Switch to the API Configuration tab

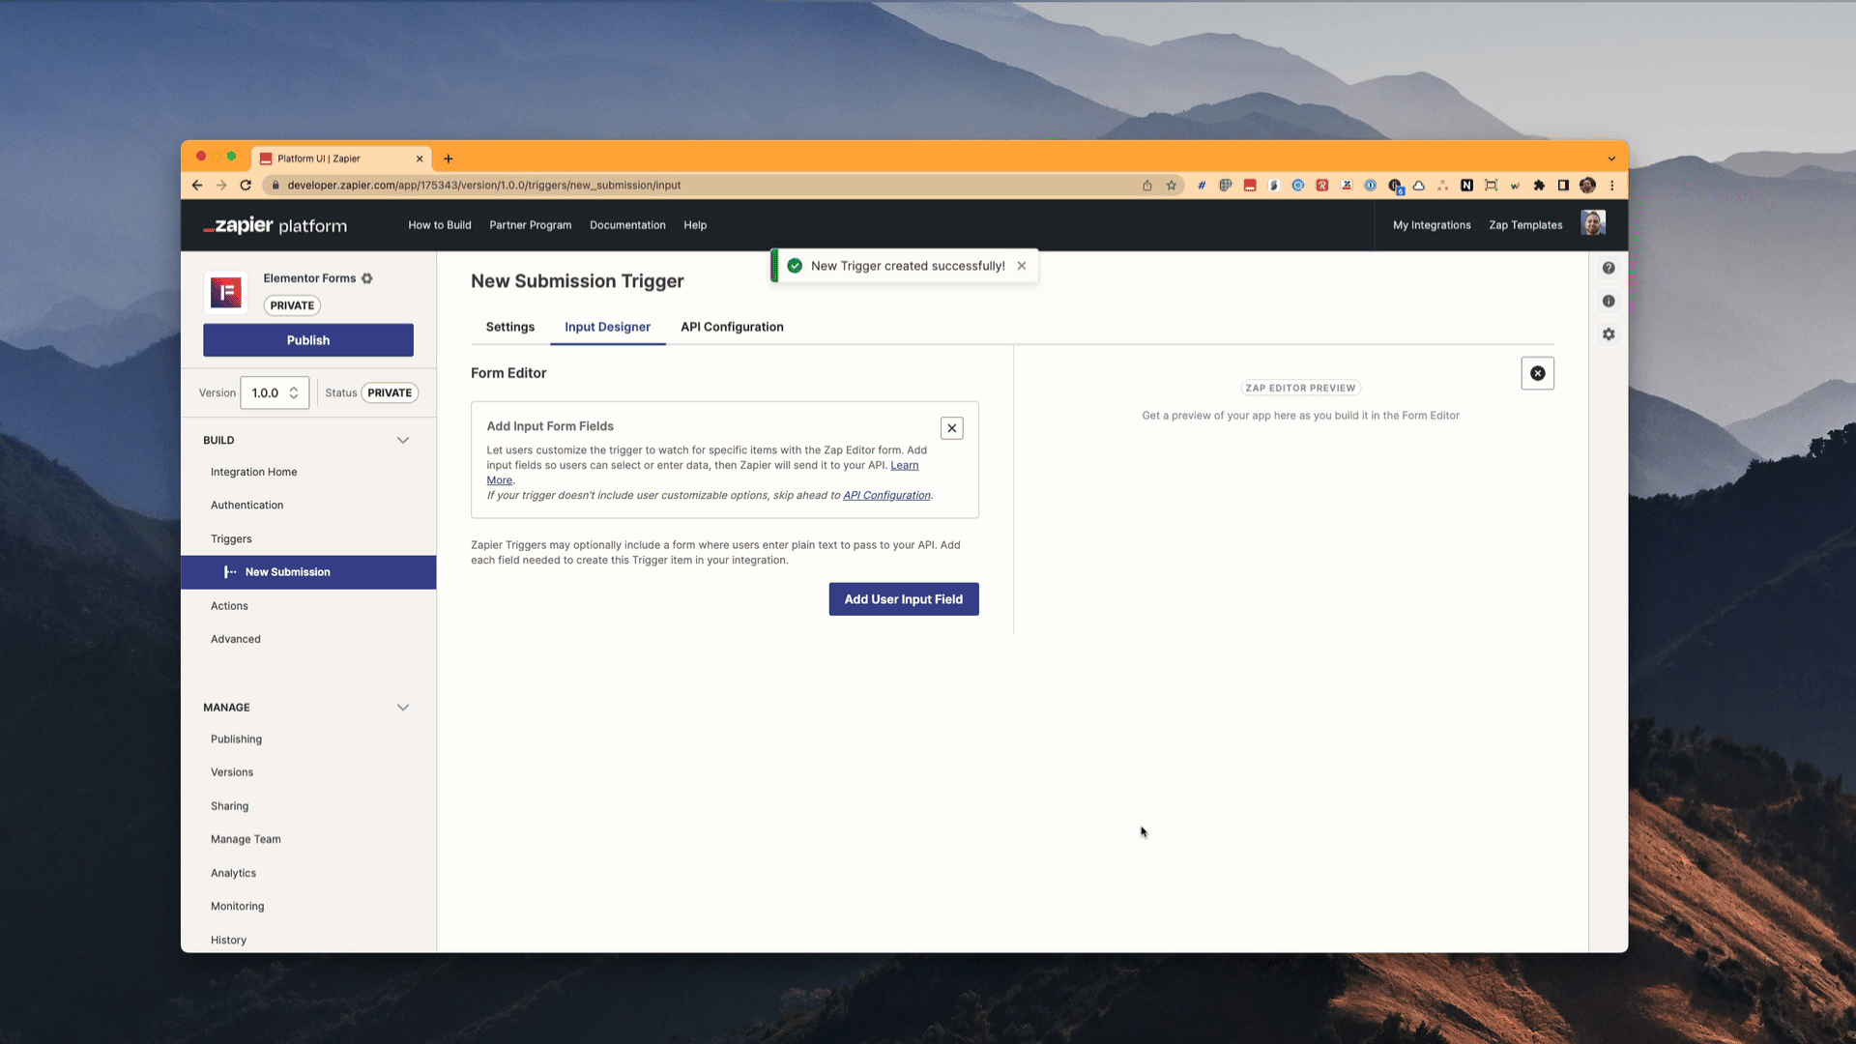click(x=731, y=327)
